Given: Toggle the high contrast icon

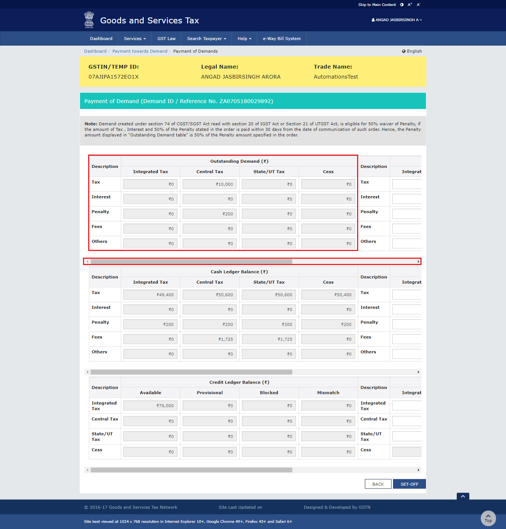Looking at the screenshot, I should 402,5.
